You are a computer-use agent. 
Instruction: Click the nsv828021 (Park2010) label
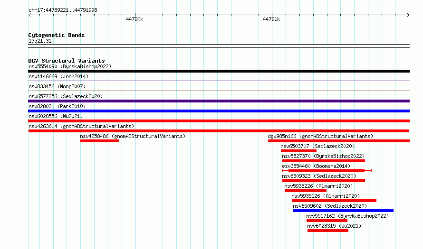click(x=57, y=106)
